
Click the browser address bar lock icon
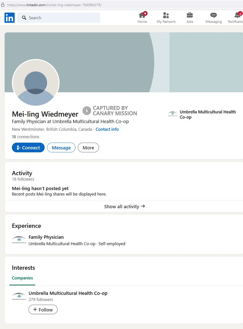pyautogui.click(x=3, y=5)
